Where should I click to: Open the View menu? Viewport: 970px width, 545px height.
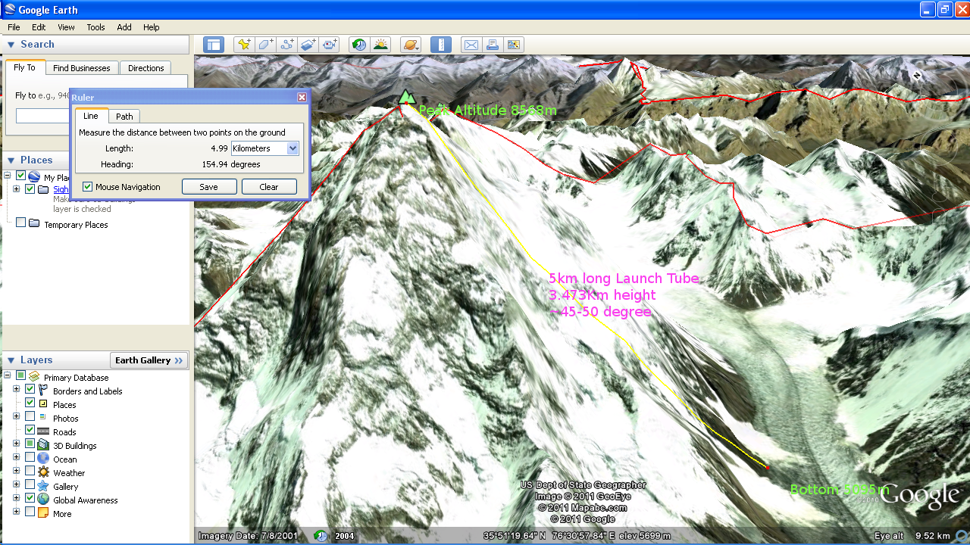coord(66,27)
